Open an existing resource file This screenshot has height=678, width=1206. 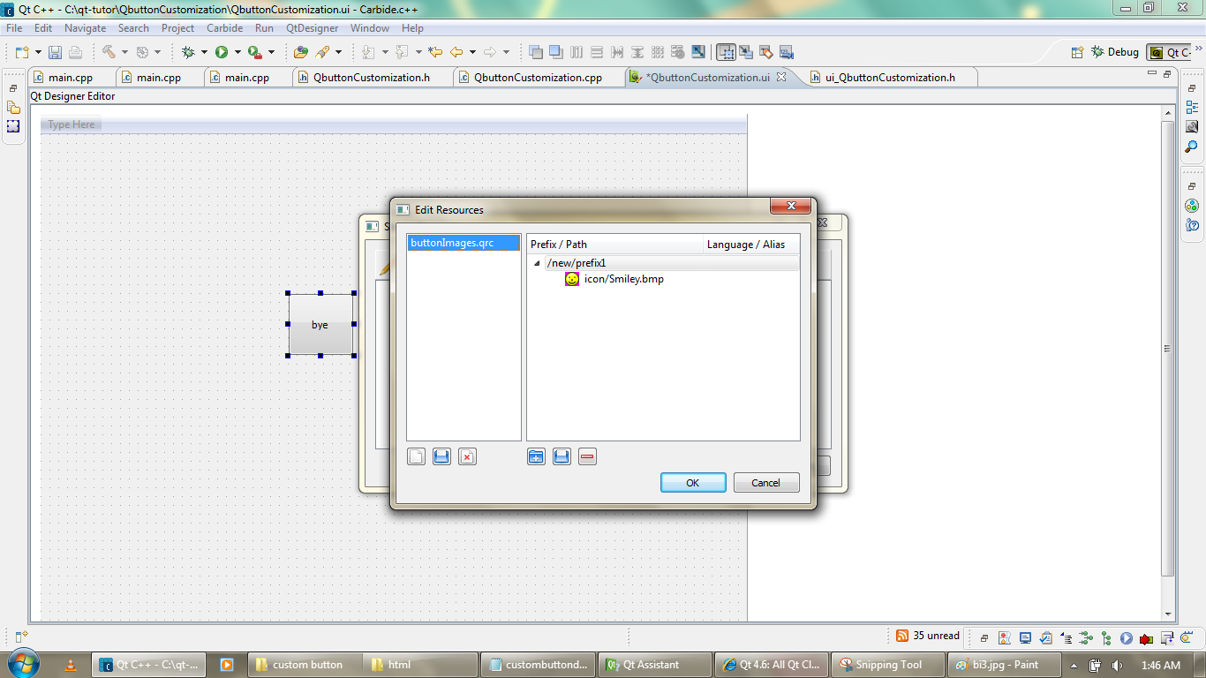[441, 456]
